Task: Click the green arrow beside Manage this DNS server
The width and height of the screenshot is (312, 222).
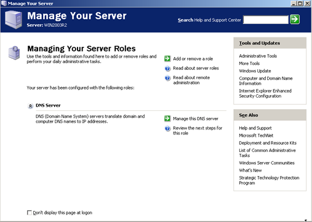Action: pyautogui.click(x=167, y=118)
